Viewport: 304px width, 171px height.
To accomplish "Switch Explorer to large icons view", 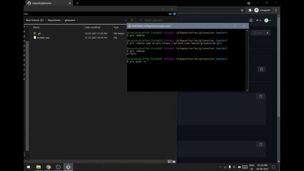I will [x=174, y=161].
